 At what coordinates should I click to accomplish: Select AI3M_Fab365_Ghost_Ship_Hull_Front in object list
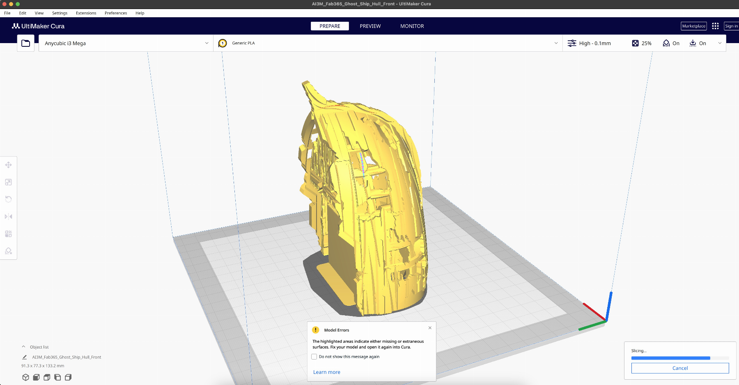coord(67,357)
